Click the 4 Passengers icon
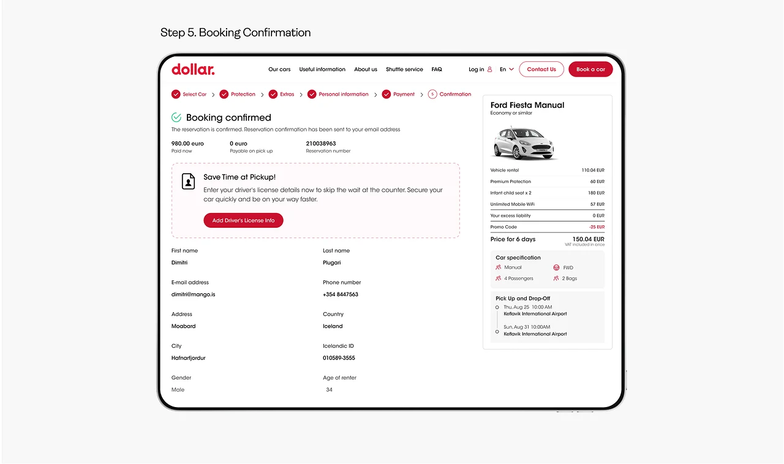Viewport: 784px width, 464px height. click(x=499, y=279)
